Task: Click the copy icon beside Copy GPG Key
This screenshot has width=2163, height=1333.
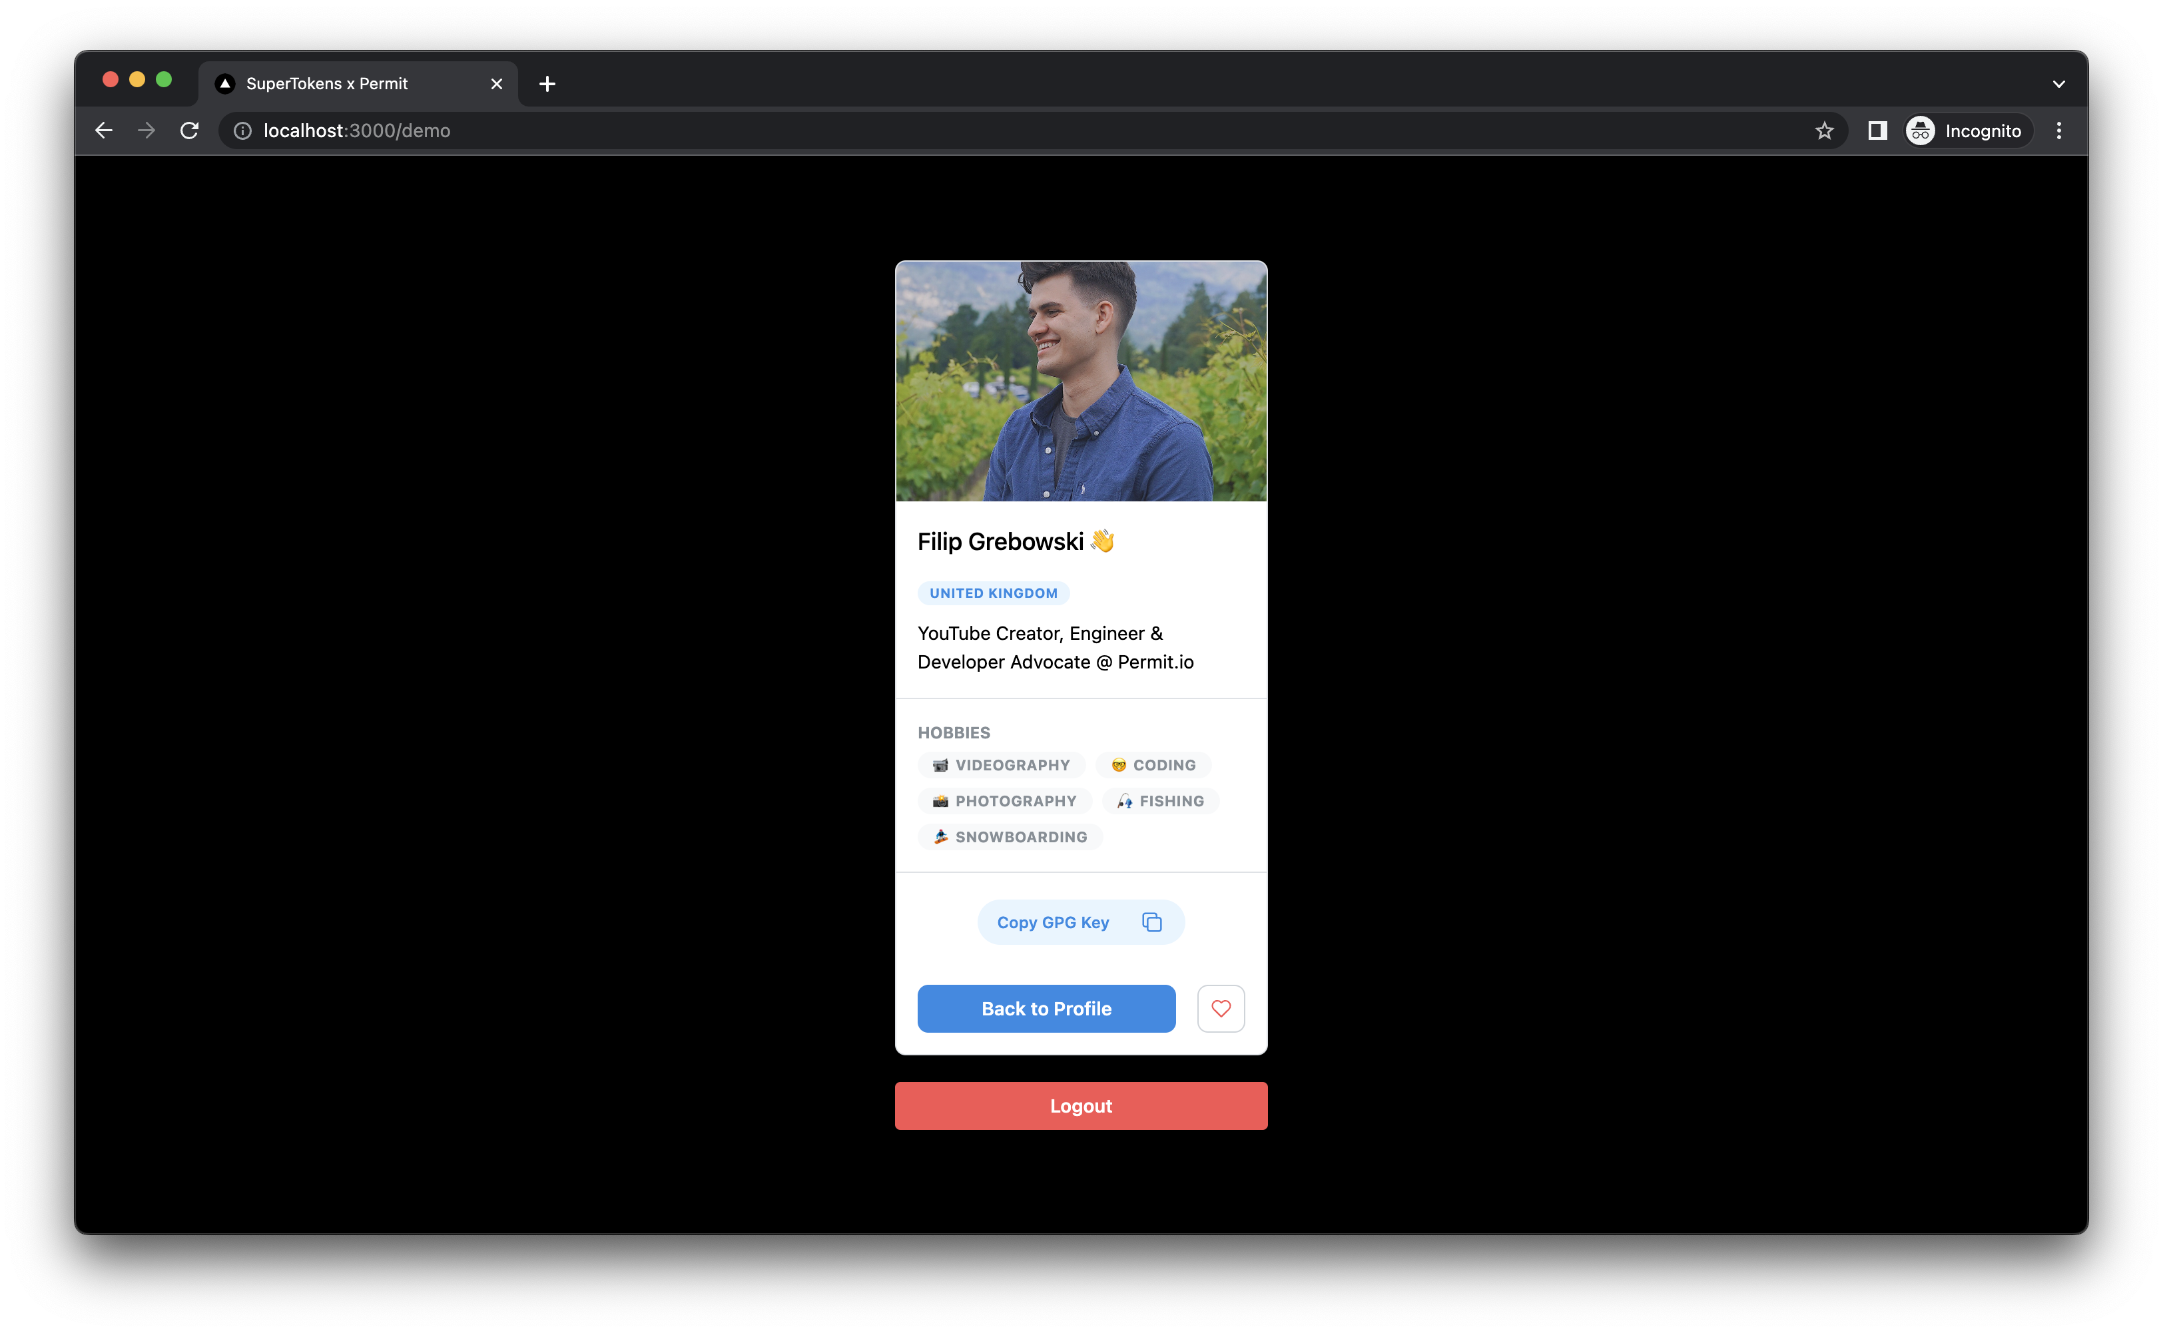Action: point(1151,922)
